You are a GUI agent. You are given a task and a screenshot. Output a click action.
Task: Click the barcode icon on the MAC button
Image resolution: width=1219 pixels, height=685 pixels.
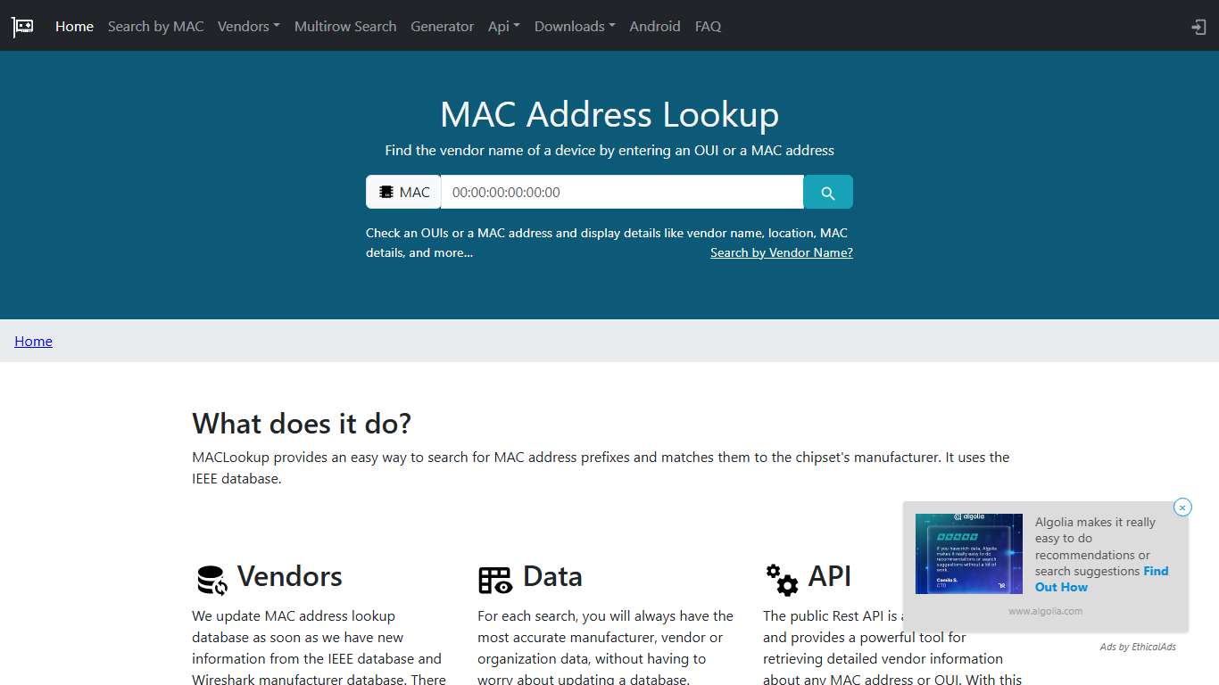(x=386, y=192)
